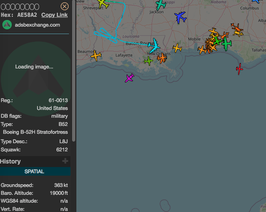Select the red aircraft over the Gulf near Florida
The image size is (266, 212).
[239, 69]
